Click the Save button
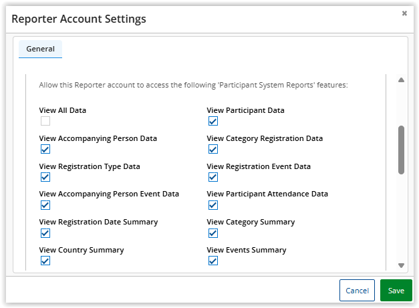The image size is (419, 308). [396, 291]
